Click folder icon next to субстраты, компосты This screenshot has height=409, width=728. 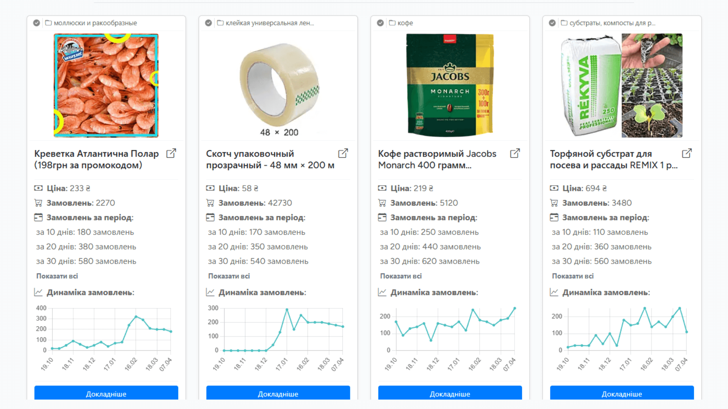click(564, 23)
